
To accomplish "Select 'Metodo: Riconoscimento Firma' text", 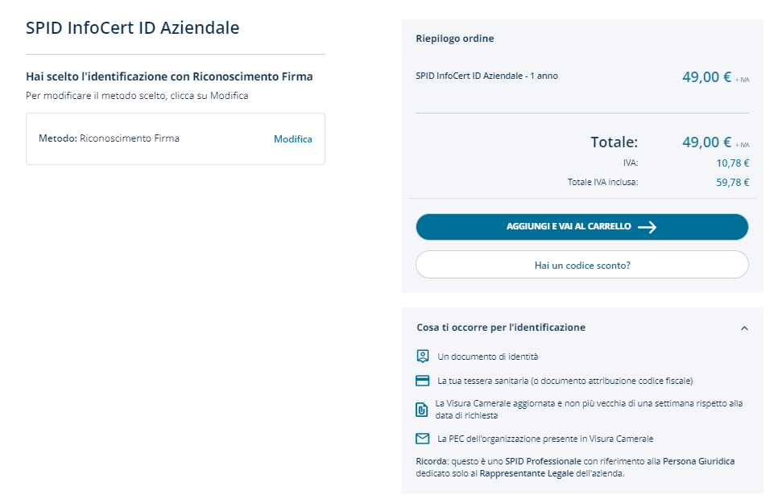I will (x=109, y=138).
